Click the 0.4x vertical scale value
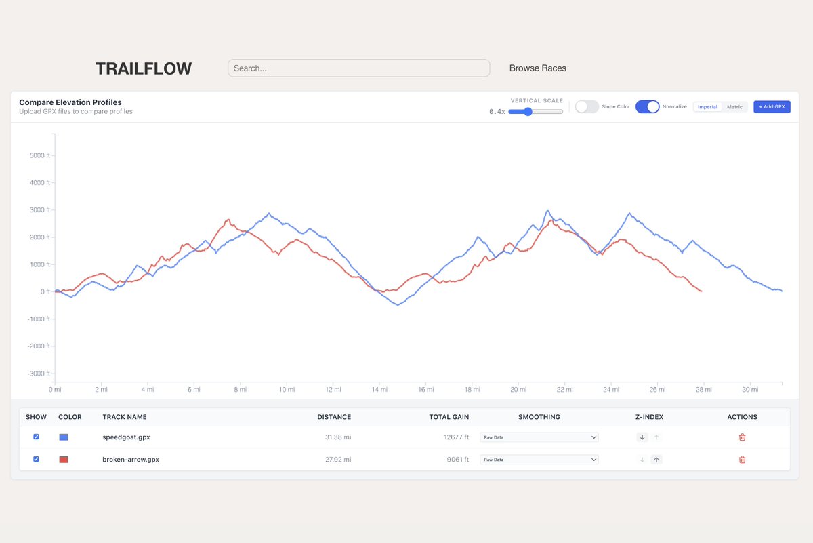The height and width of the screenshot is (543, 813). 497,112
